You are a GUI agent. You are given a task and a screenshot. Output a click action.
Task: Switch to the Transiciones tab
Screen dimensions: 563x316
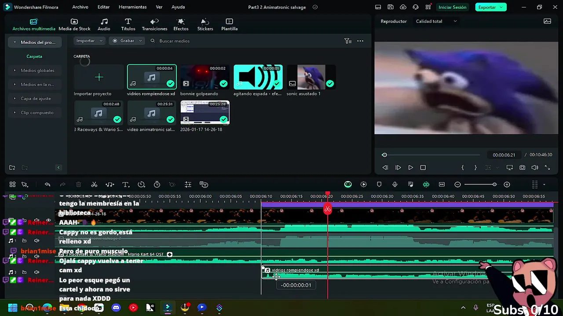pyautogui.click(x=154, y=25)
